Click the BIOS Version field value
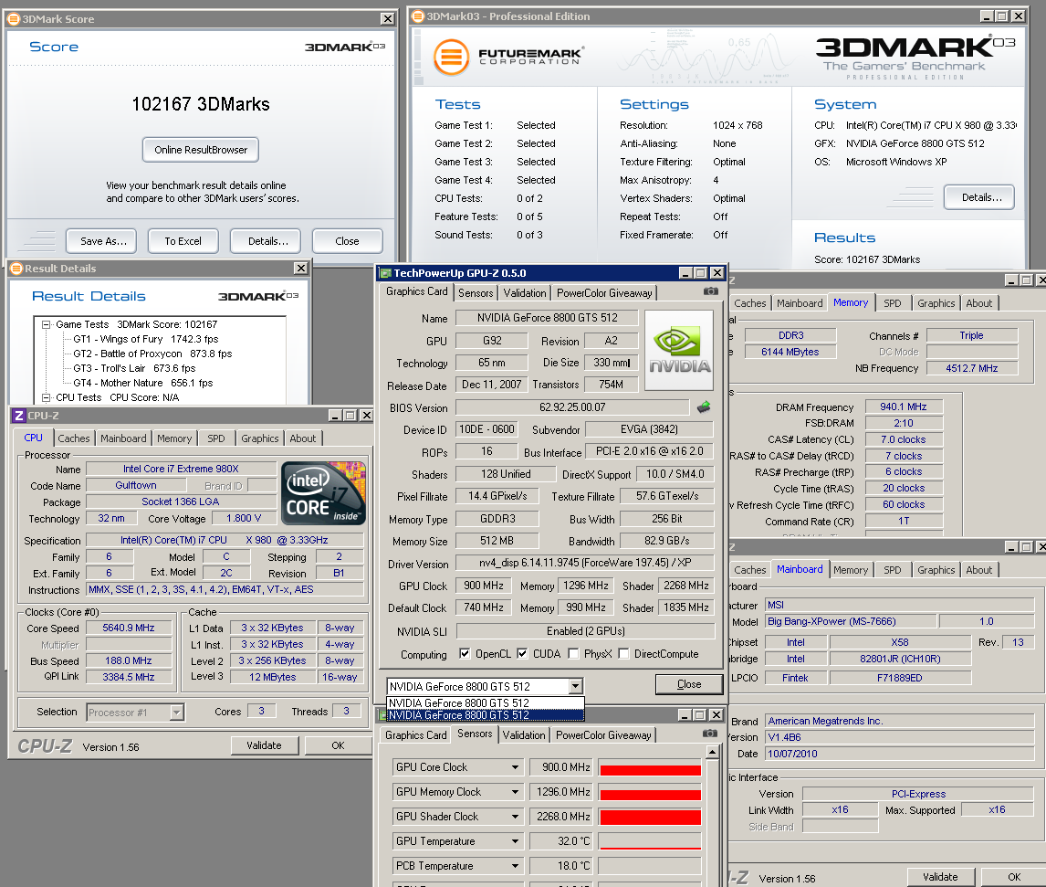This screenshot has height=887, width=1046. coord(572,407)
